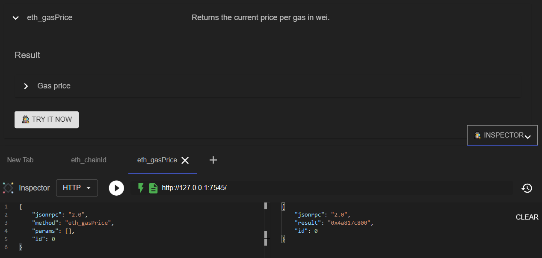Collapse the eth_gasPrice method section
This screenshot has height=258, width=542.
point(16,18)
